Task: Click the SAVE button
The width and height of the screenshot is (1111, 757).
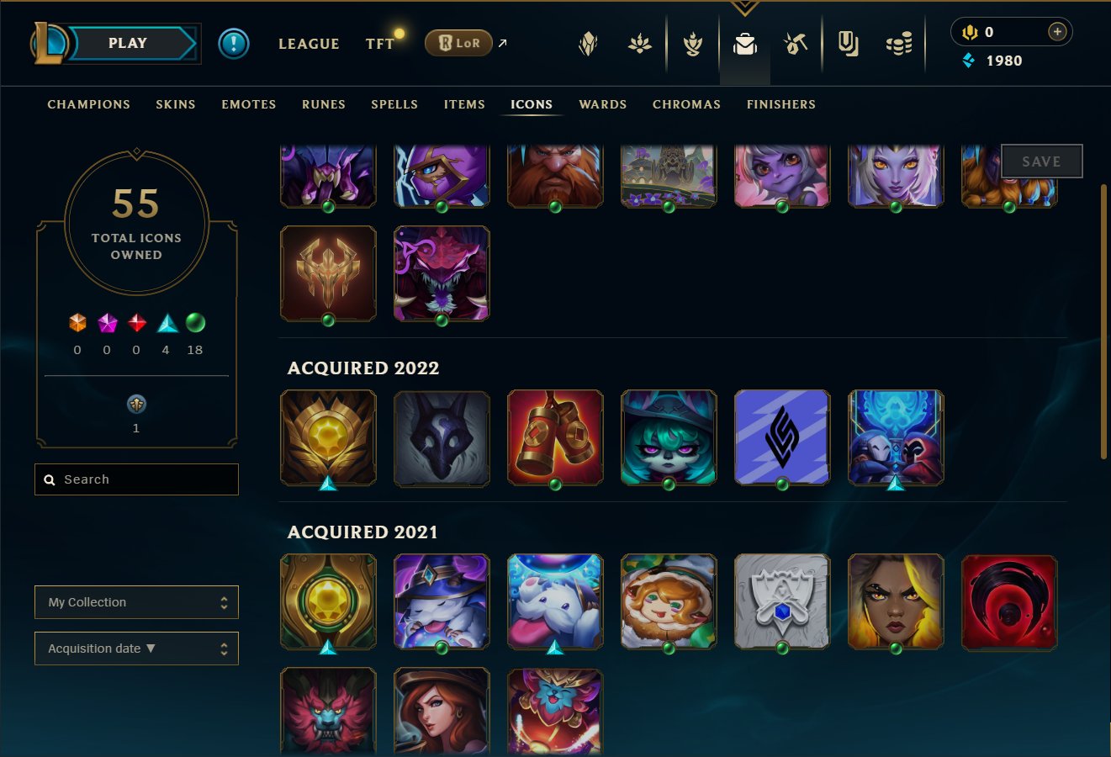Action: pyautogui.click(x=1041, y=161)
